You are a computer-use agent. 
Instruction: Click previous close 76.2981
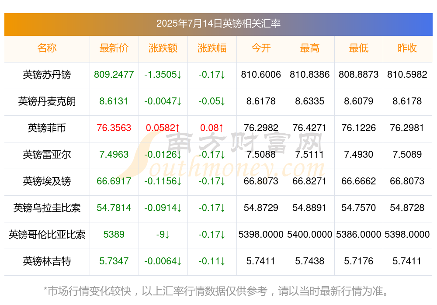coord(407,128)
